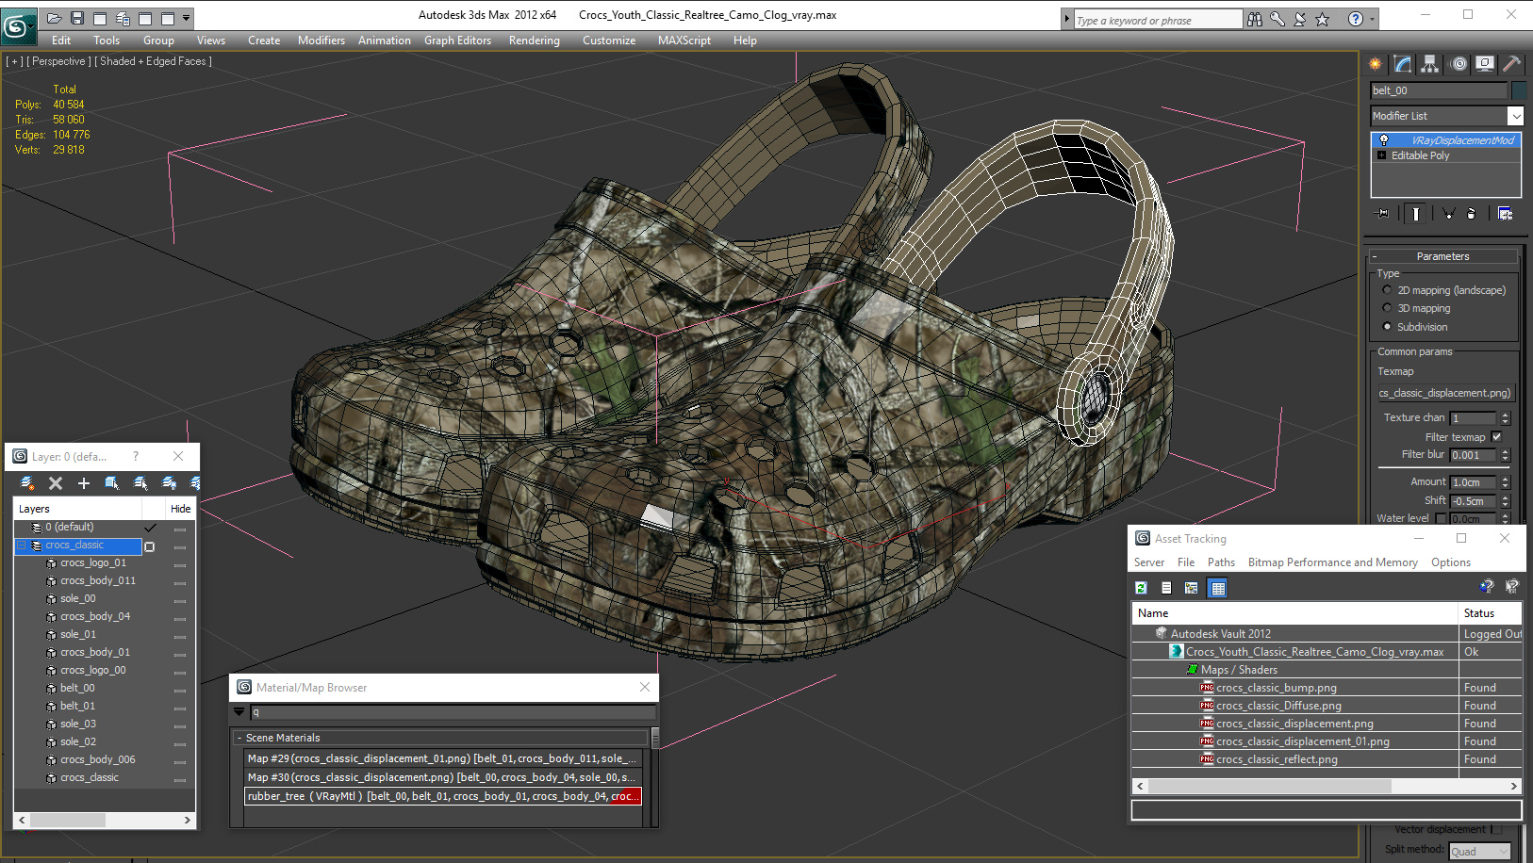The width and height of the screenshot is (1533, 863).
Task: Click Highlight Selected Objects' Layers icon
Action: (140, 483)
